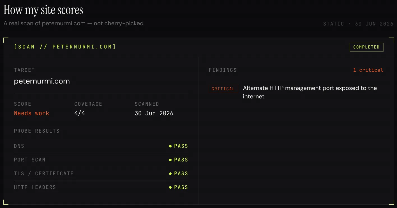Click the FINDINGS section label

(223, 70)
